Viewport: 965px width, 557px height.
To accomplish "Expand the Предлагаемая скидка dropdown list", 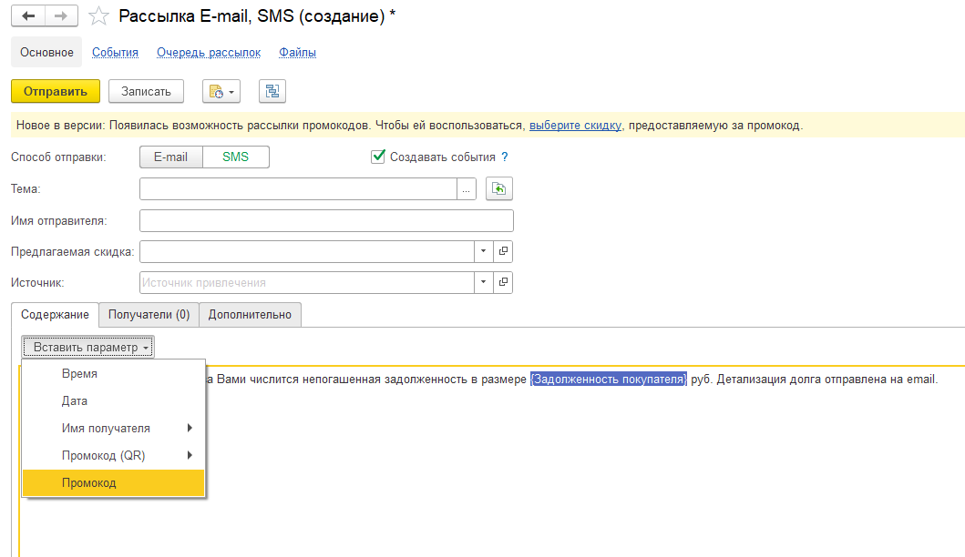I will tap(483, 251).
